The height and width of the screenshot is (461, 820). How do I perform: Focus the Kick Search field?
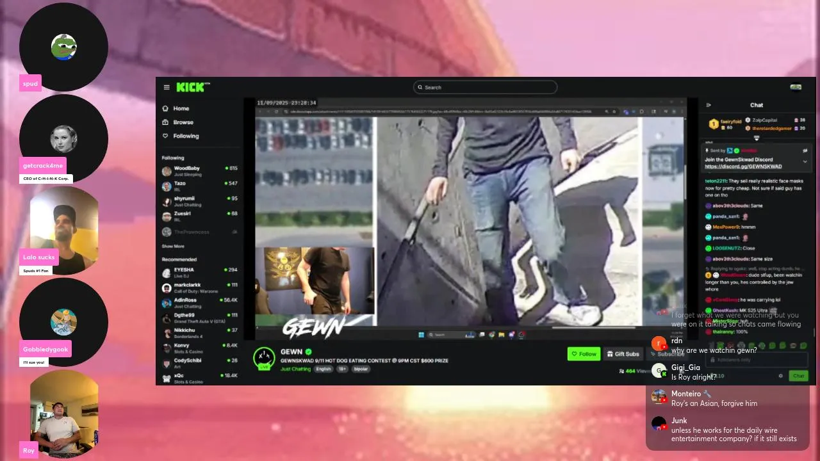pyautogui.click(x=485, y=87)
